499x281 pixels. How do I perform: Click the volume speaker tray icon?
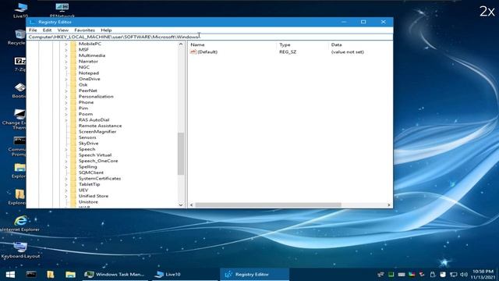464,274
